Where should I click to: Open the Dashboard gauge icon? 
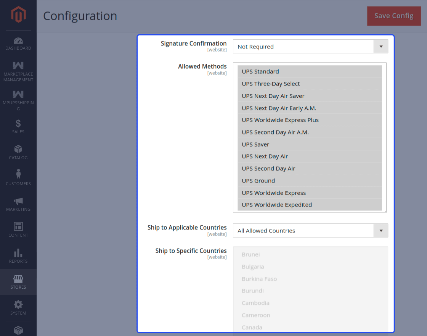(x=18, y=40)
